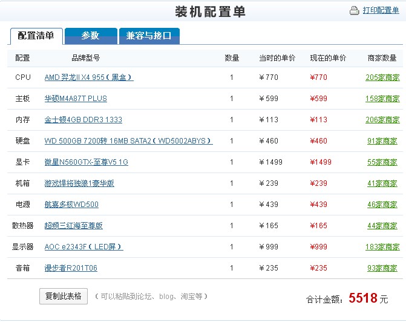
Task: View the 41家商家 merchants for case
Action: (x=382, y=183)
